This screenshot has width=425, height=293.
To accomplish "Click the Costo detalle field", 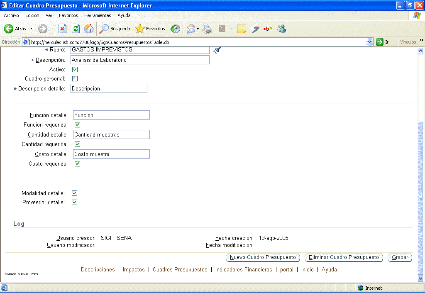I will [111, 154].
